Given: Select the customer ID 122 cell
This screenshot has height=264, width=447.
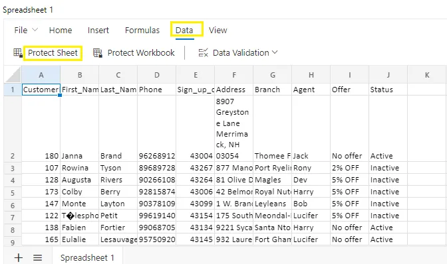Looking at the screenshot, I should tap(41, 216).
